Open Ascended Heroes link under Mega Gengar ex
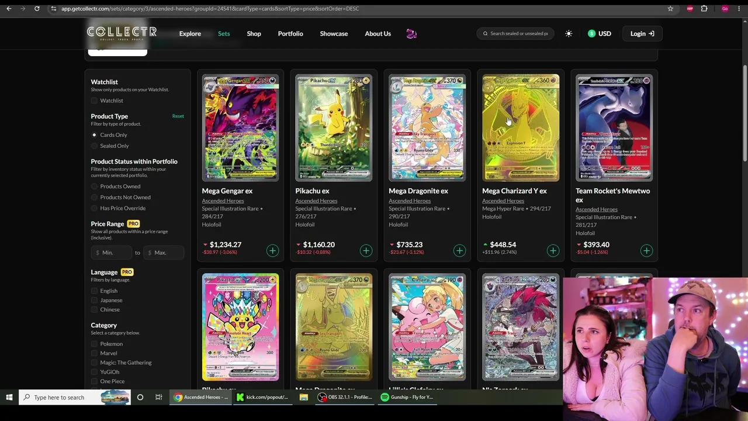Viewport: 748px width, 421px height. click(223, 201)
